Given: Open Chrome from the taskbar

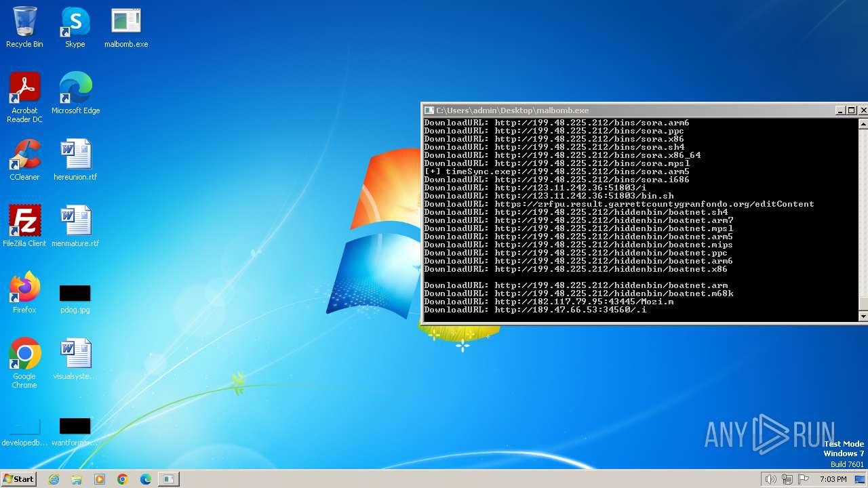Looking at the screenshot, I should [123, 479].
